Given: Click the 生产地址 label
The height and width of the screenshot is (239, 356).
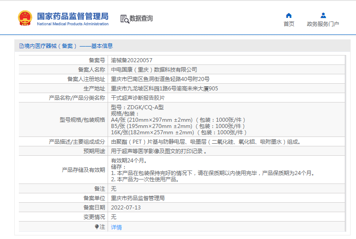Looking at the screenshot, I should click(94, 89).
